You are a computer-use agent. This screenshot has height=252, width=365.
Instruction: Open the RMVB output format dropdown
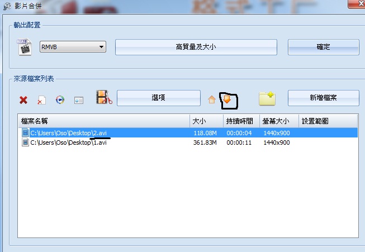(x=73, y=47)
